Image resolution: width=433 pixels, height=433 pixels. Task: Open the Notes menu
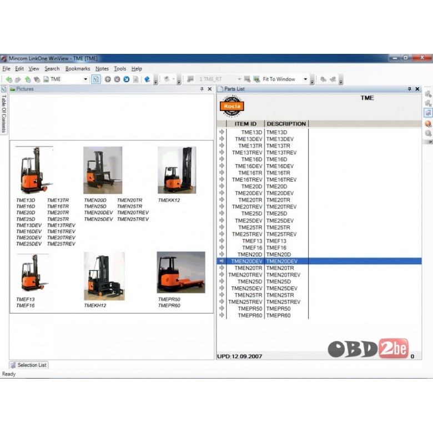pyautogui.click(x=102, y=68)
